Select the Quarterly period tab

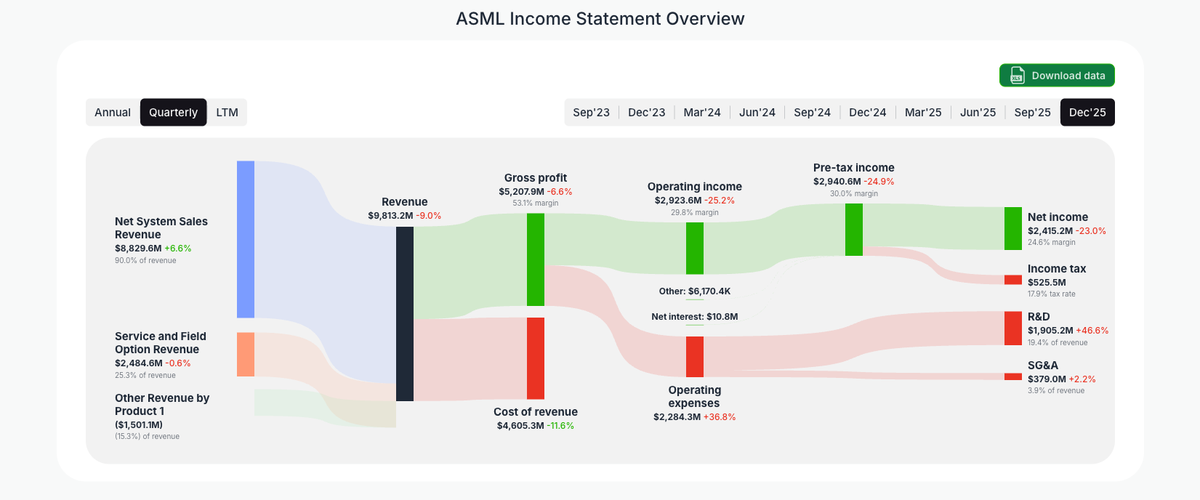tap(173, 113)
